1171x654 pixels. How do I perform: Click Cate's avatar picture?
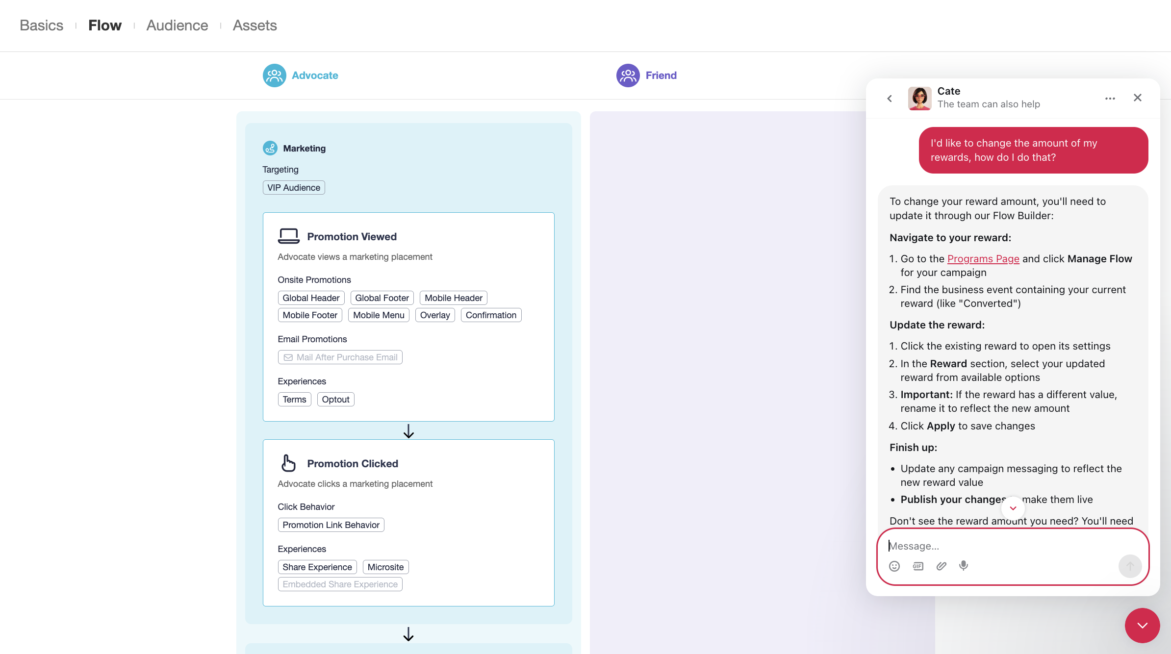click(x=920, y=99)
